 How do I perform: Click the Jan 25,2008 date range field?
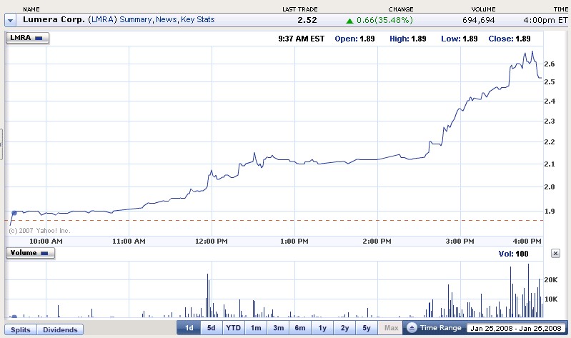click(x=516, y=328)
